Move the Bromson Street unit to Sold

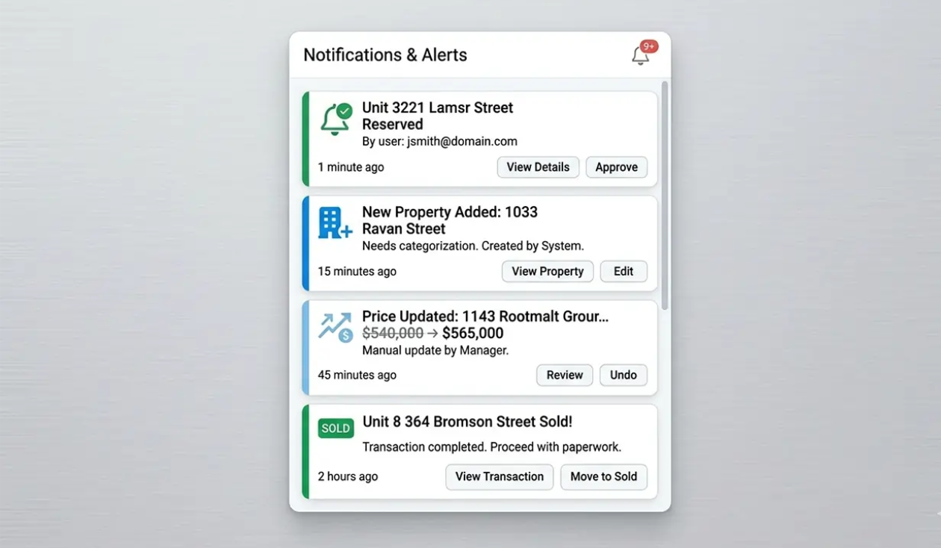click(x=603, y=476)
